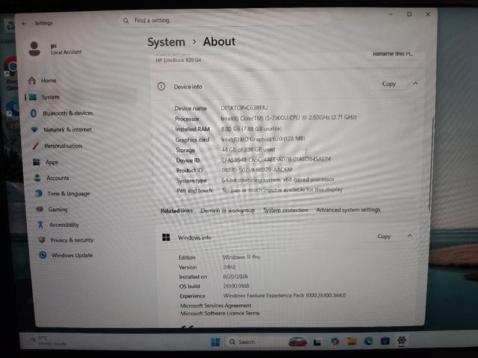Click the user avatar icon
Screen dimensions: 478x358
pyautogui.click(x=34, y=48)
